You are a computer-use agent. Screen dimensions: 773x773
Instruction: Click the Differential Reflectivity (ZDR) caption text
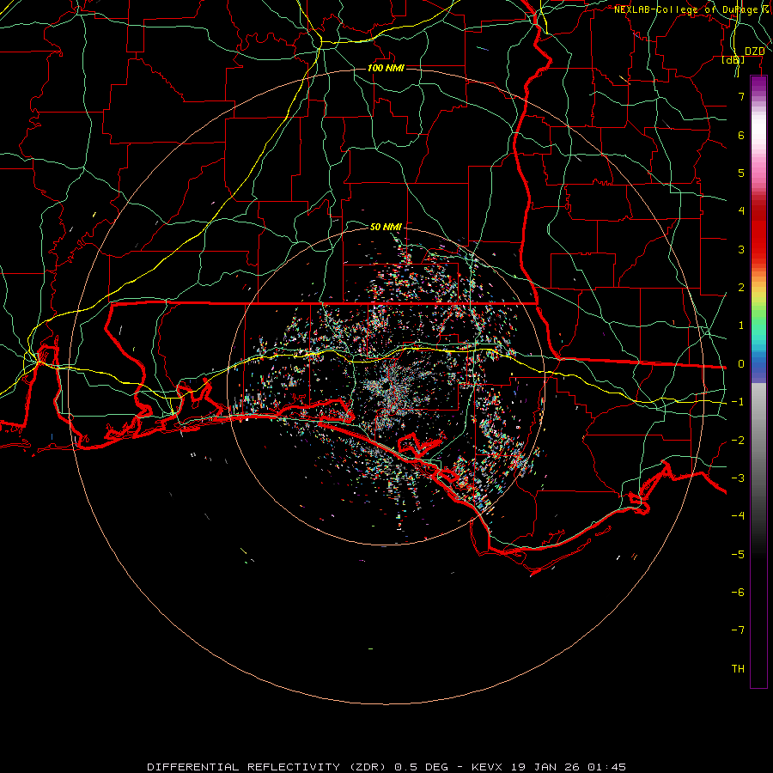(x=267, y=767)
